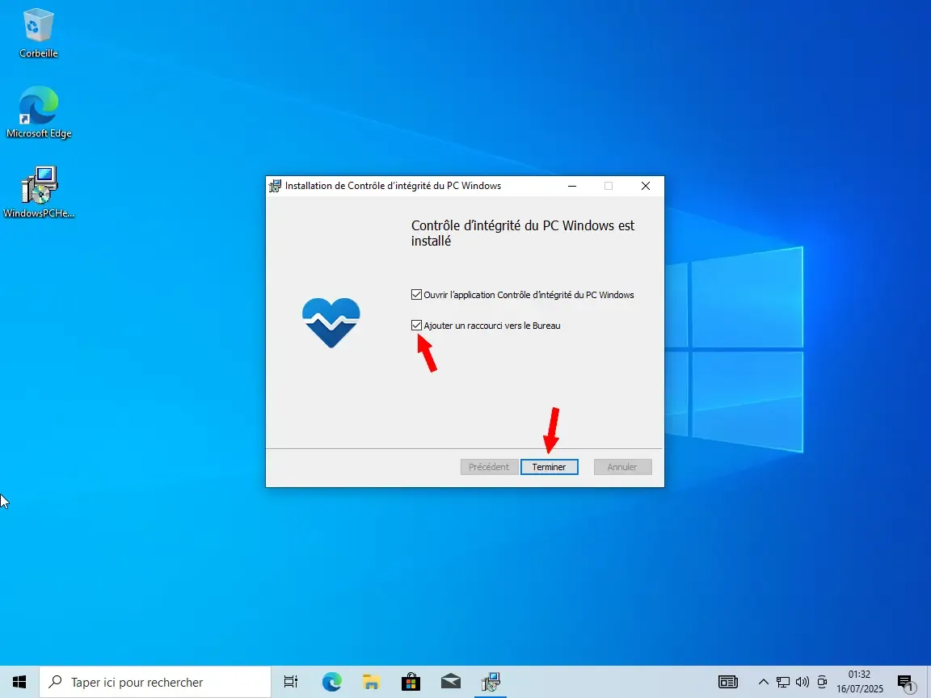
Task: Click the 'Contrôle d'intégrité du PC Windows est installé' heading
Action: [523, 233]
